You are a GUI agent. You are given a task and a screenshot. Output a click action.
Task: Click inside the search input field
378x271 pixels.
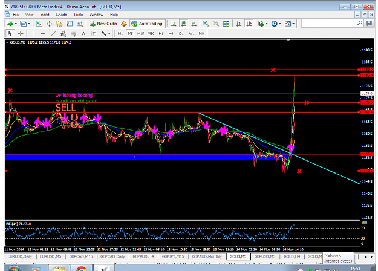[x=329, y=24]
